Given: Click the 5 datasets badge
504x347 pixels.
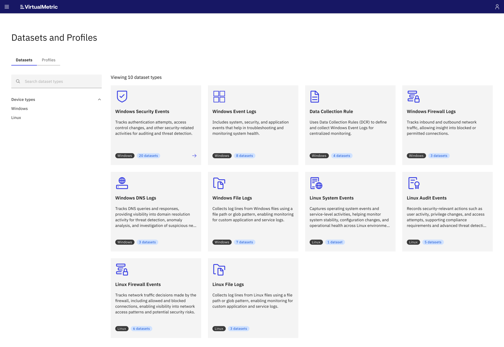Looking at the screenshot, I should click(x=433, y=242).
